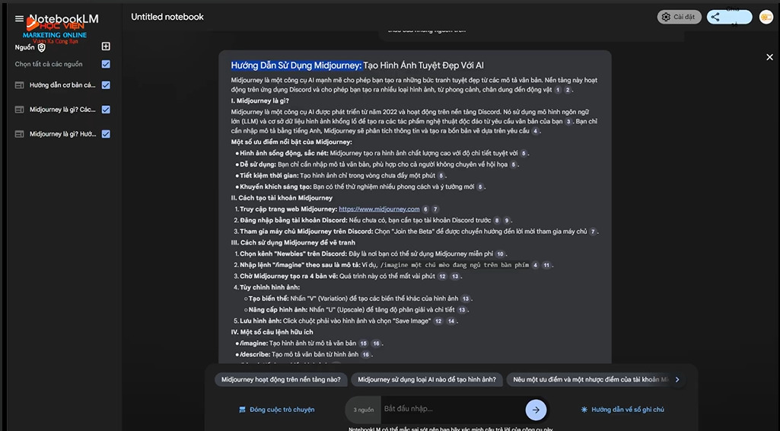Select suggestion Midjourney hoạt động trên nền tảng nào?
The height and width of the screenshot is (431, 780).
tap(281, 379)
